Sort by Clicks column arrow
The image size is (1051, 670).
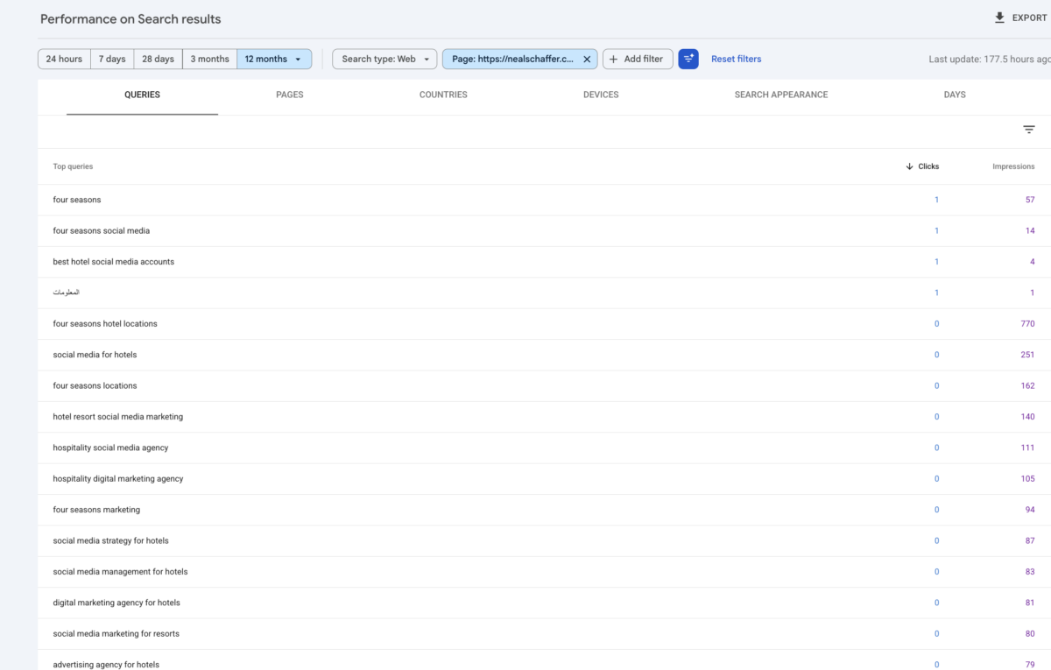[910, 166]
